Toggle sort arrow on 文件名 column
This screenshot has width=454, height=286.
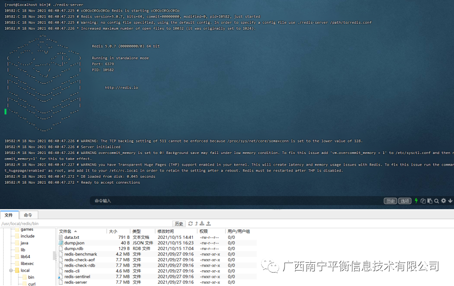(76, 231)
